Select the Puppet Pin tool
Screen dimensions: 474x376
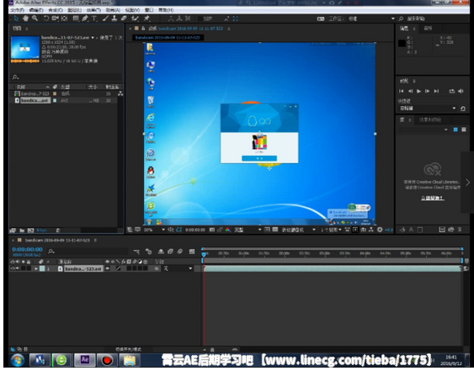[147, 19]
